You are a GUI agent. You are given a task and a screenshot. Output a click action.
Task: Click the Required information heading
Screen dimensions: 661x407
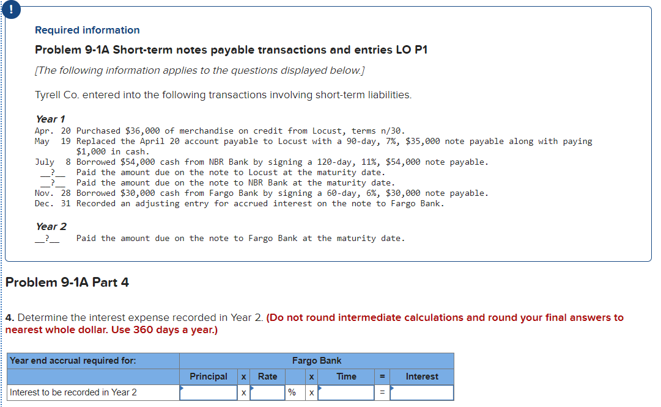(x=87, y=30)
